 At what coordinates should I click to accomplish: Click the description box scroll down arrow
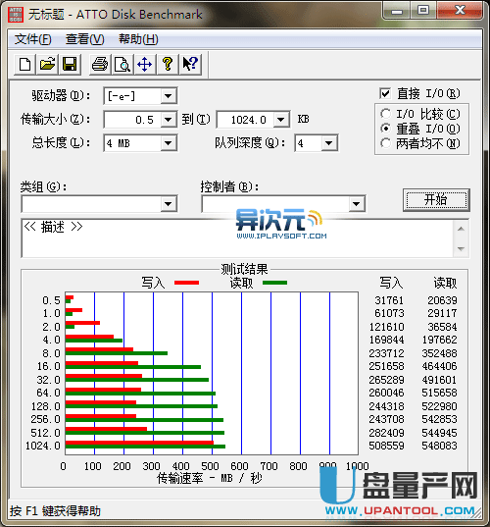461,248
